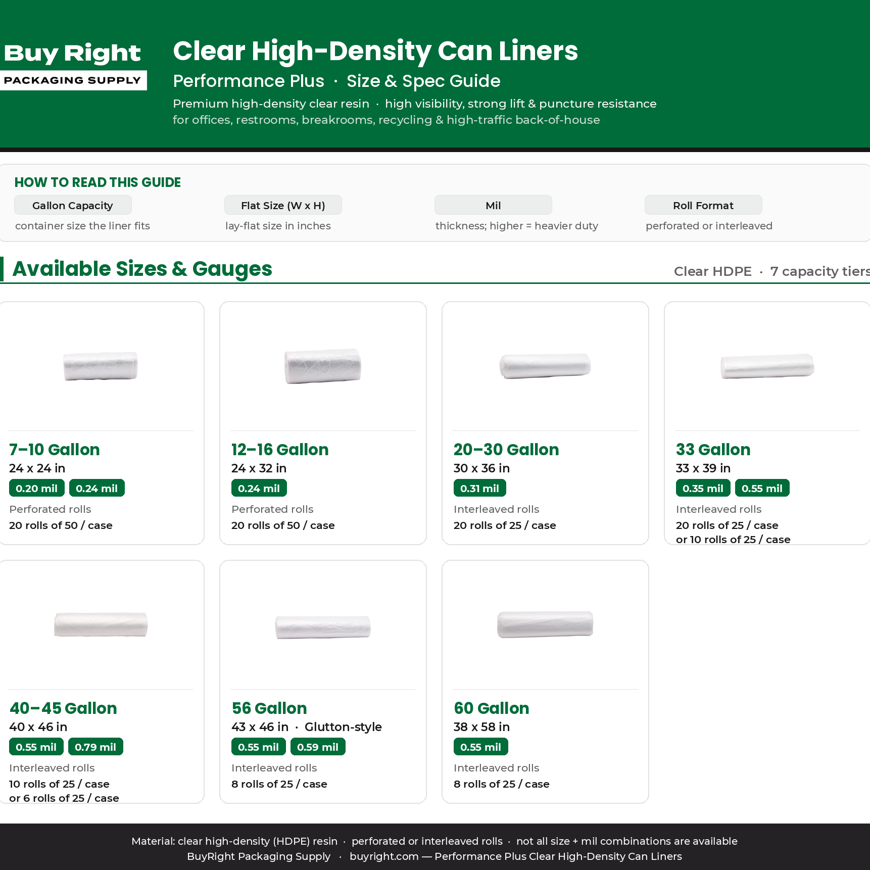The image size is (870, 870).
Task: Select the Mil legend pill
Action: (493, 205)
